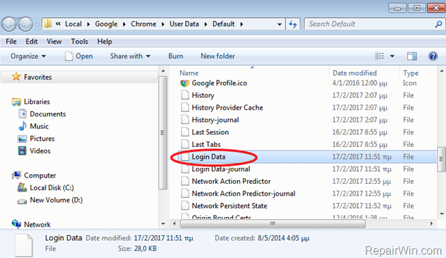Image resolution: width=446 pixels, height=258 pixels.
Task: Sort by the Name column header
Action: pyautogui.click(x=189, y=73)
